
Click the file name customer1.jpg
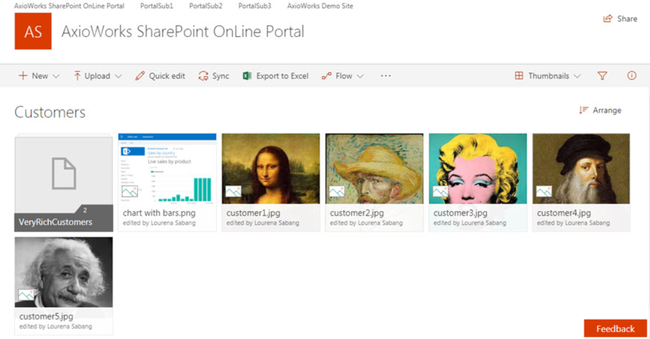tap(253, 213)
